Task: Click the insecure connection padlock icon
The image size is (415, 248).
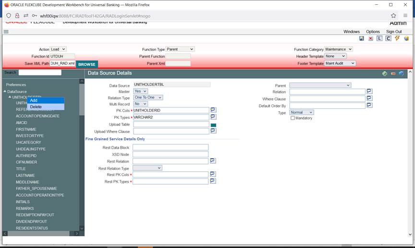Action: (x=17, y=16)
